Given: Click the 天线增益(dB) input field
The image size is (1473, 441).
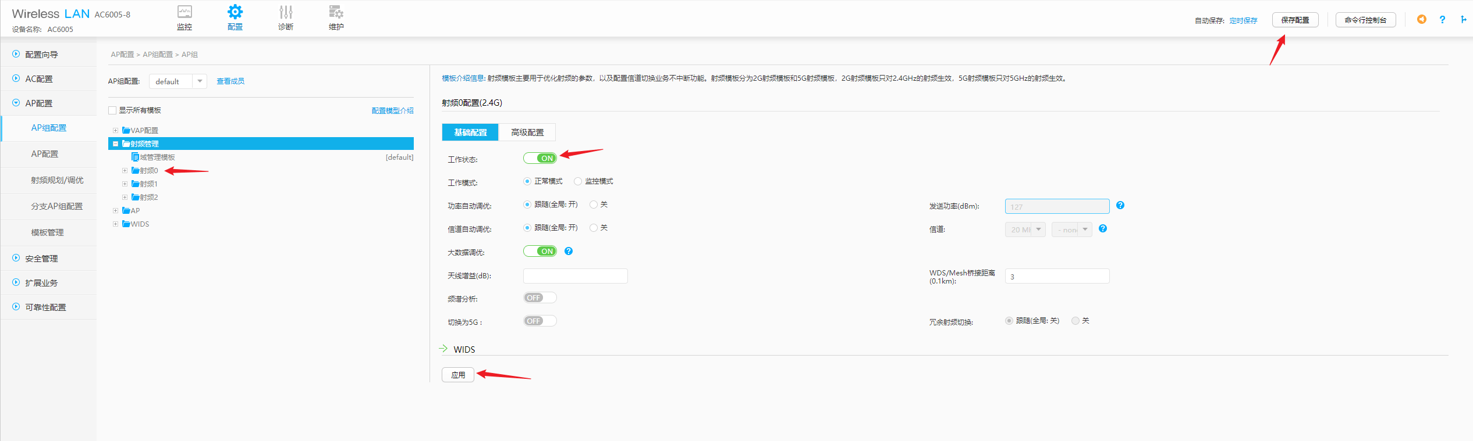Looking at the screenshot, I should pos(575,276).
